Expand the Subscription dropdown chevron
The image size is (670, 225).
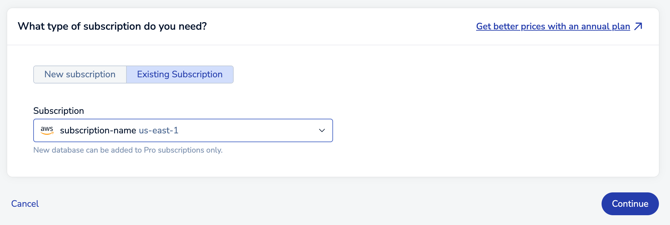[322, 130]
